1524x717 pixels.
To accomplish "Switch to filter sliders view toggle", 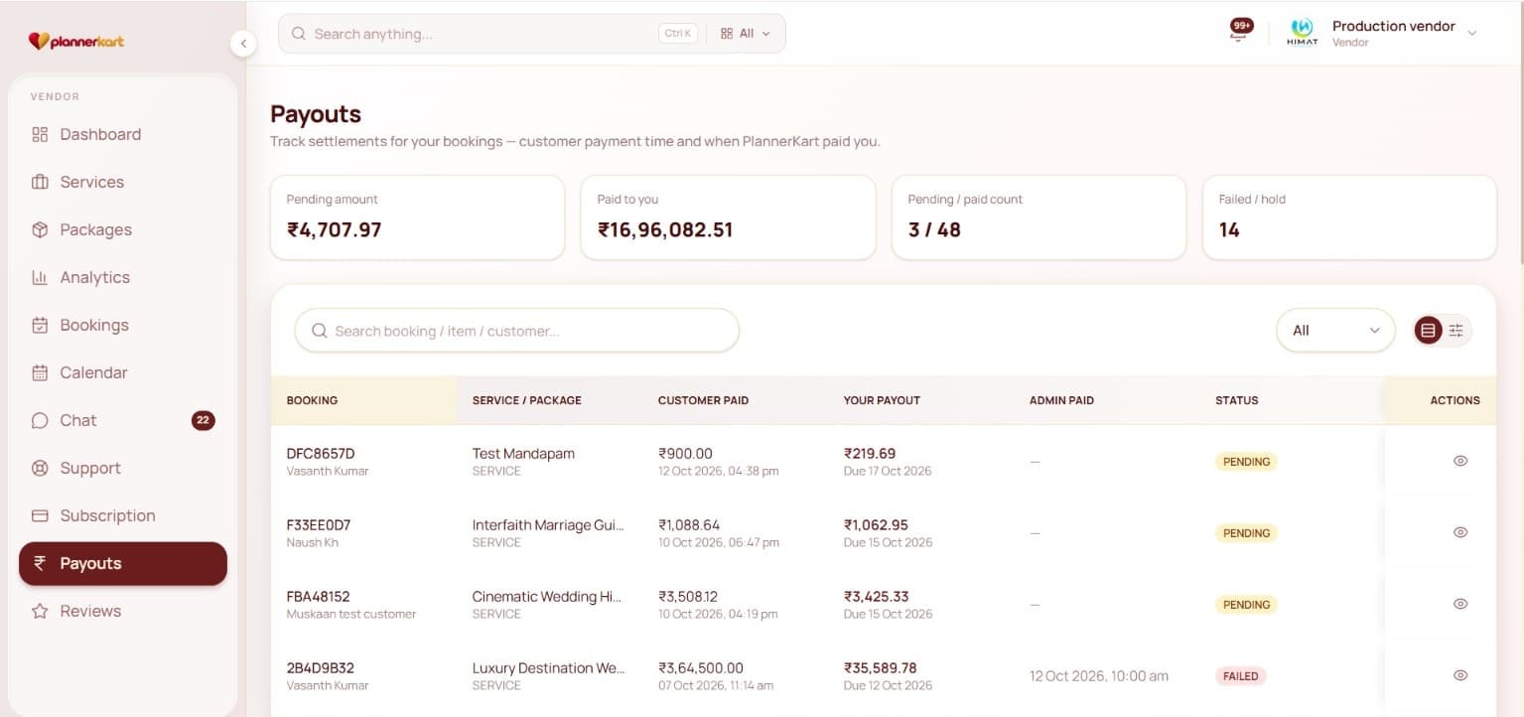I will coord(1456,331).
